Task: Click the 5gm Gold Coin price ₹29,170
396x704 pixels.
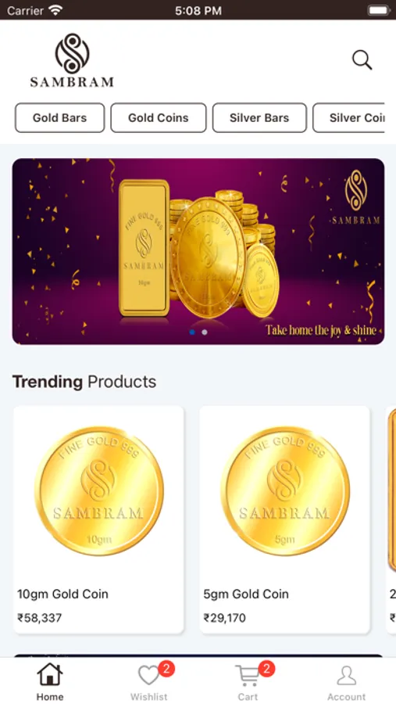Action: tap(224, 618)
